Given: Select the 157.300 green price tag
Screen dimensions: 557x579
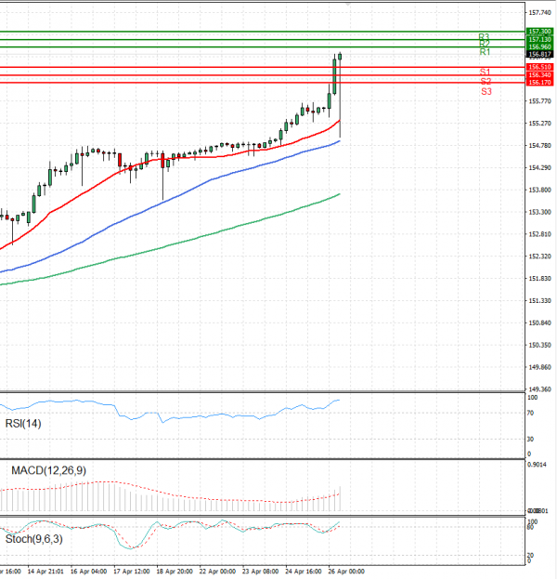Looking at the screenshot, I should point(539,32).
